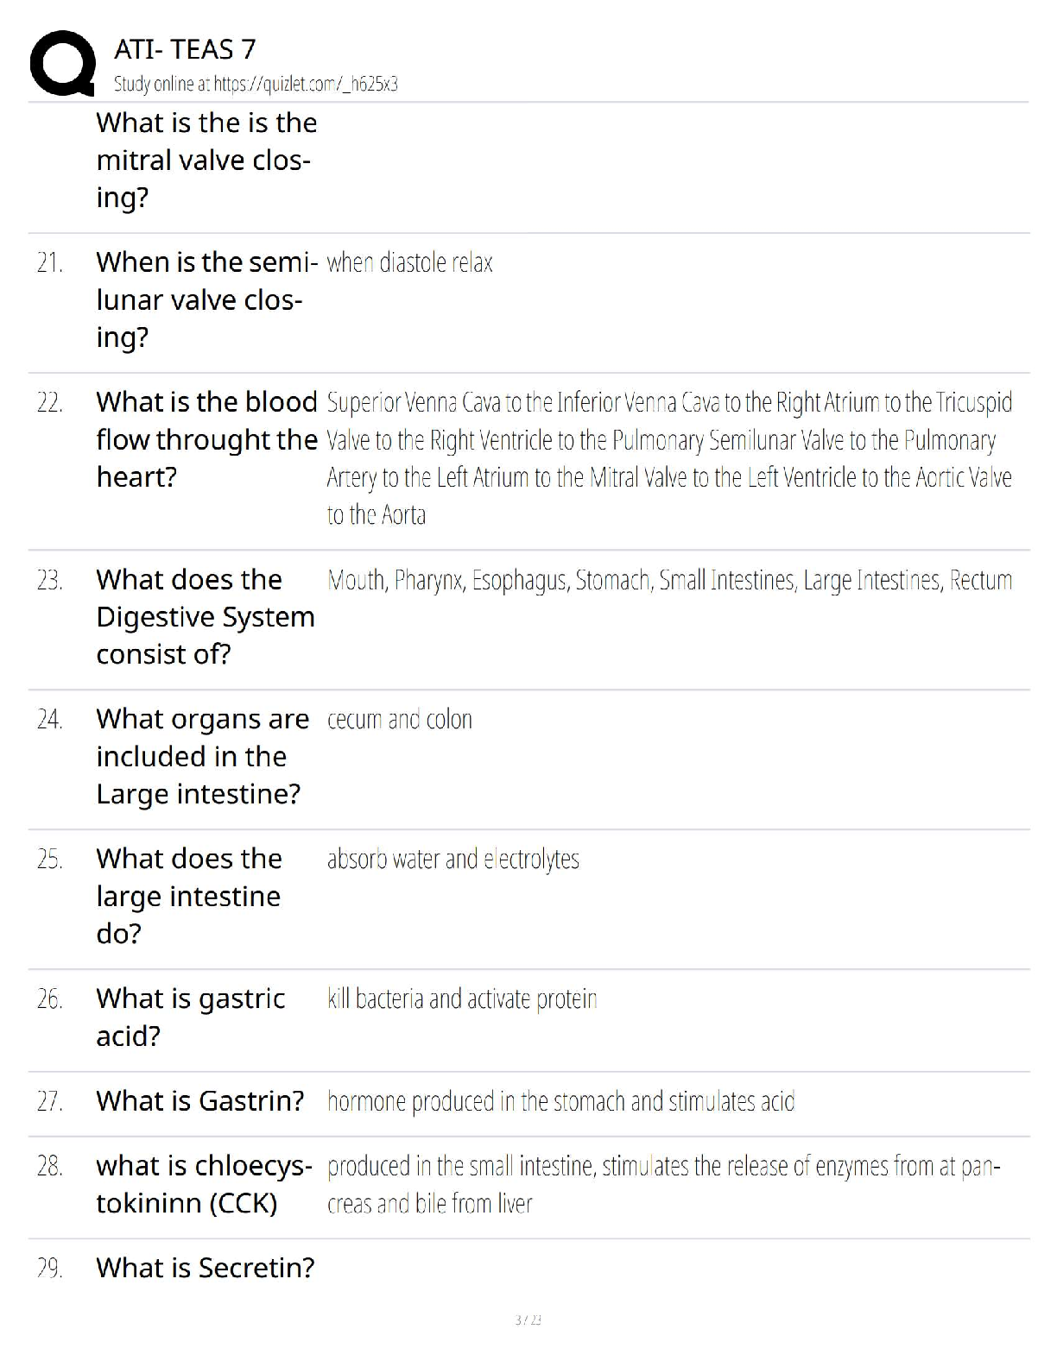The width and height of the screenshot is (1057, 1367).
Task: Select question 25 'What does the large intestine do?'
Action: pyautogui.click(x=189, y=896)
